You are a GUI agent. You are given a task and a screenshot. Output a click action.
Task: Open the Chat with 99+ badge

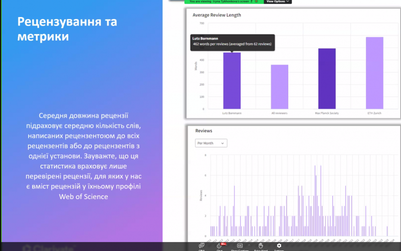click(x=220, y=245)
